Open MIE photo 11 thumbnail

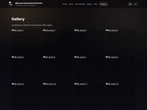[x=89, y=95]
